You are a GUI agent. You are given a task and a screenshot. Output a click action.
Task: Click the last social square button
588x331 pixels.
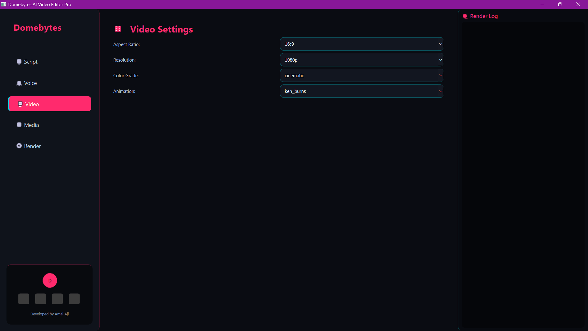coord(74,299)
